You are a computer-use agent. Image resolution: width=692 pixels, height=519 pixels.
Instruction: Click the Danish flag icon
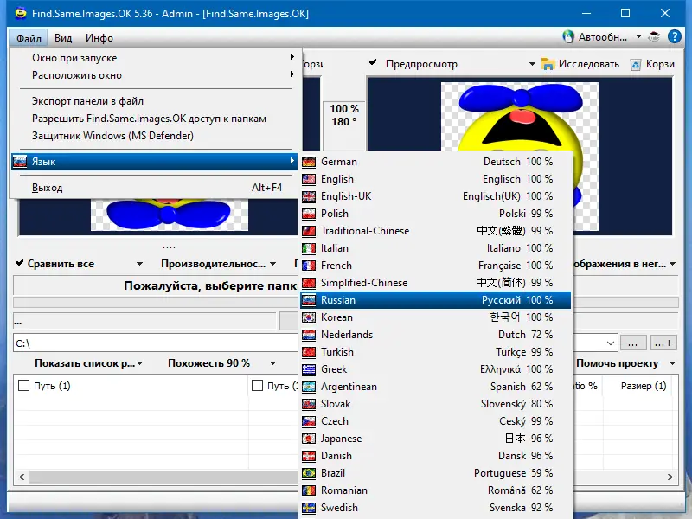[x=309, y=456]
